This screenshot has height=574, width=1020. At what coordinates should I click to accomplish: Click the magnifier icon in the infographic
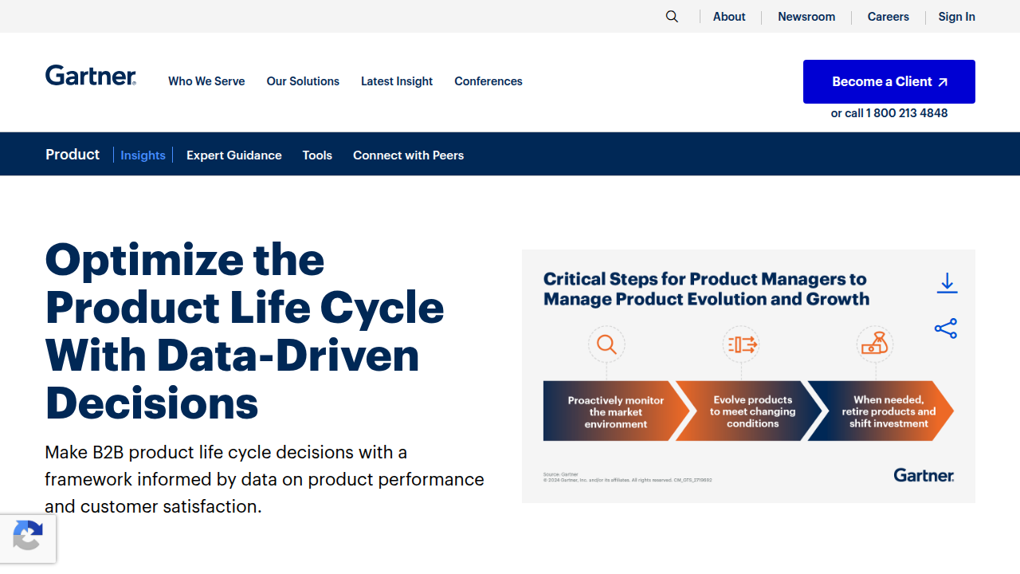tap(606, 344)
